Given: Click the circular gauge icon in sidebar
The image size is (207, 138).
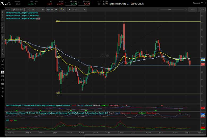Looking at the screenshot, I should click(2, 80).
